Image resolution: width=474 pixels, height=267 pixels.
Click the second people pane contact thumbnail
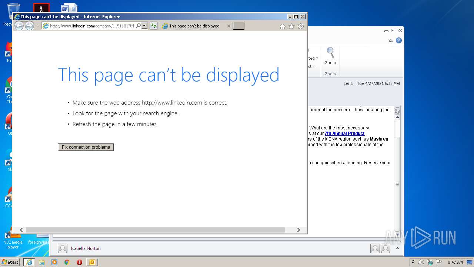point(385,248)
